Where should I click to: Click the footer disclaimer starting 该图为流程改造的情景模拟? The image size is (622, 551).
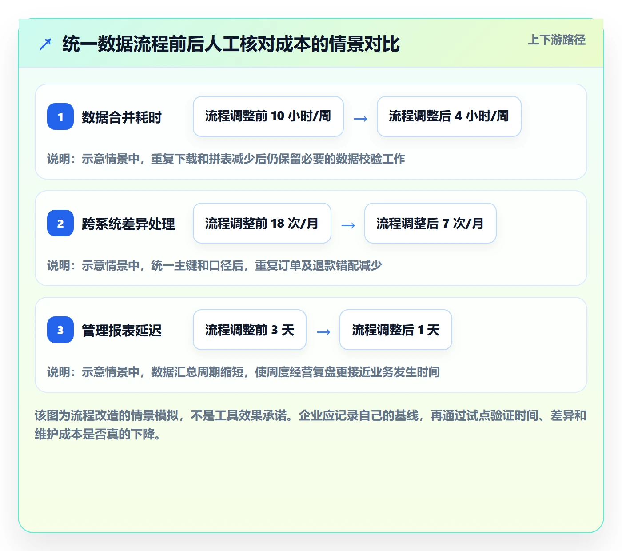pyautogui.click(x=311, y=425)
